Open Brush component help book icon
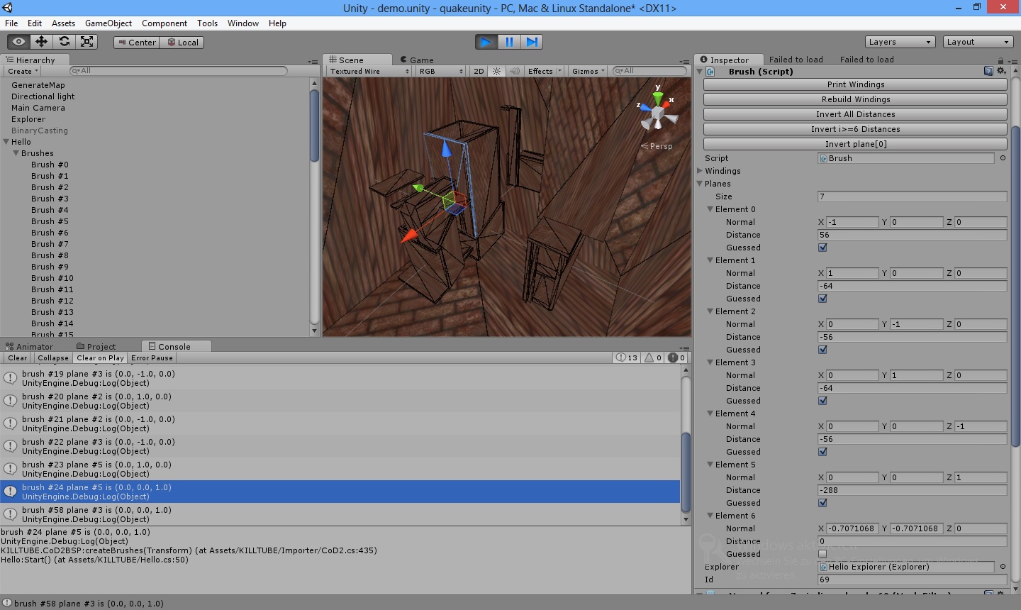The image size is (1021, 610). (988, 71)
